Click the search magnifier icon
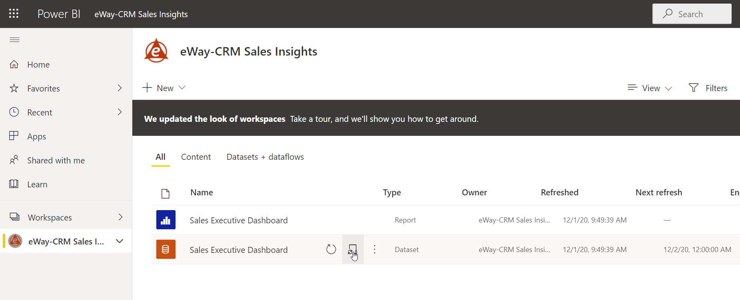 point(667,14)
